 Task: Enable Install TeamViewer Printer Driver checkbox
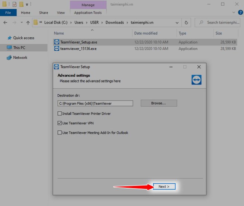60,113
